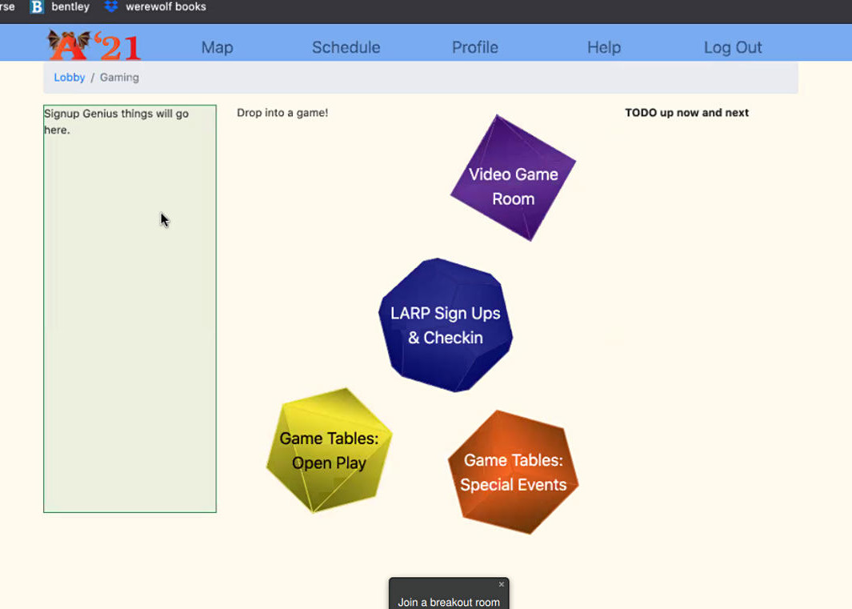852x609 pixels.
Task: Open the 'bentley' bookmark label
Action: coord(70,7)
